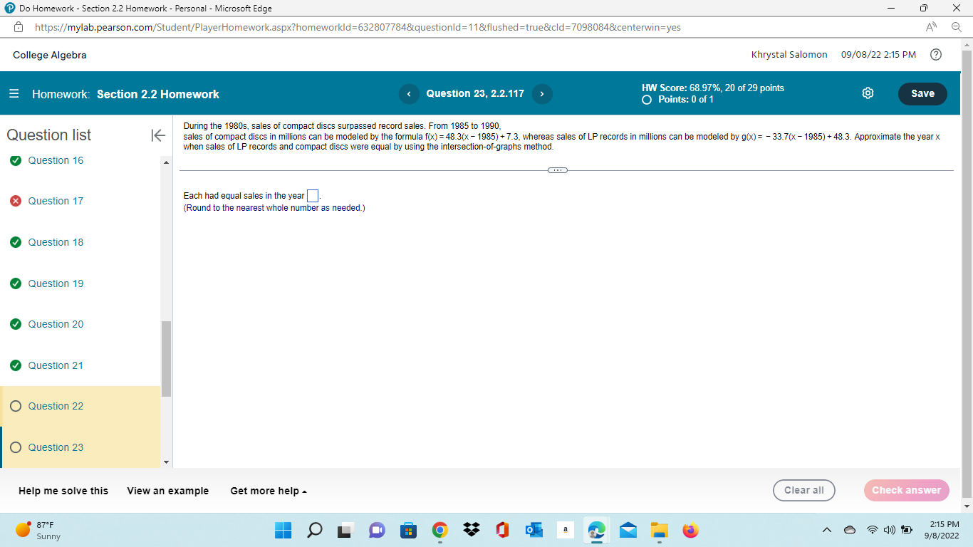Open the homework settings gear
The width and height of the screenshot is (973, 547).
pos(868,93)
